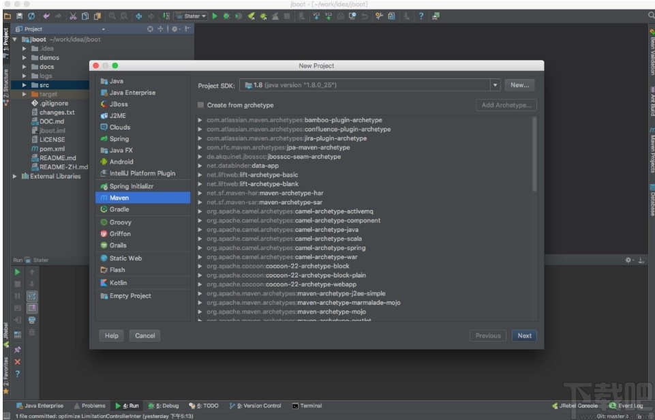The image size is (655, 420).
Task: Click the green Run button in main toolbar
Action: (x=215, y=16)
